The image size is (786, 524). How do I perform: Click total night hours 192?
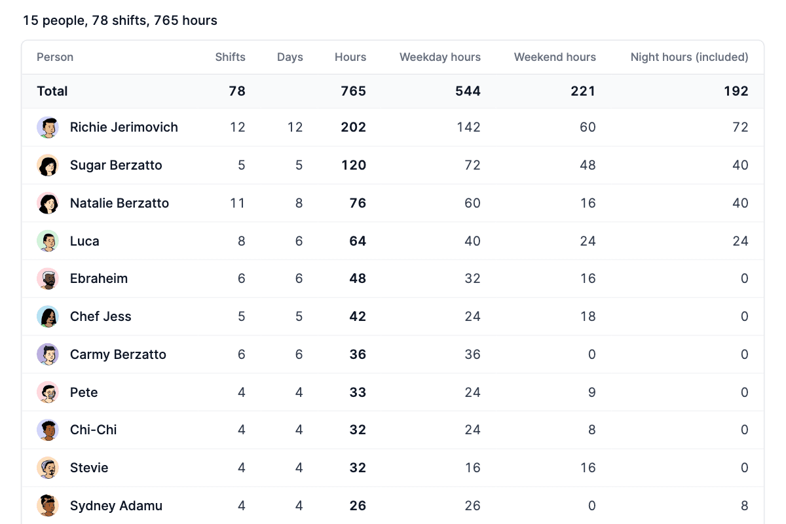[x=736, y=91]
